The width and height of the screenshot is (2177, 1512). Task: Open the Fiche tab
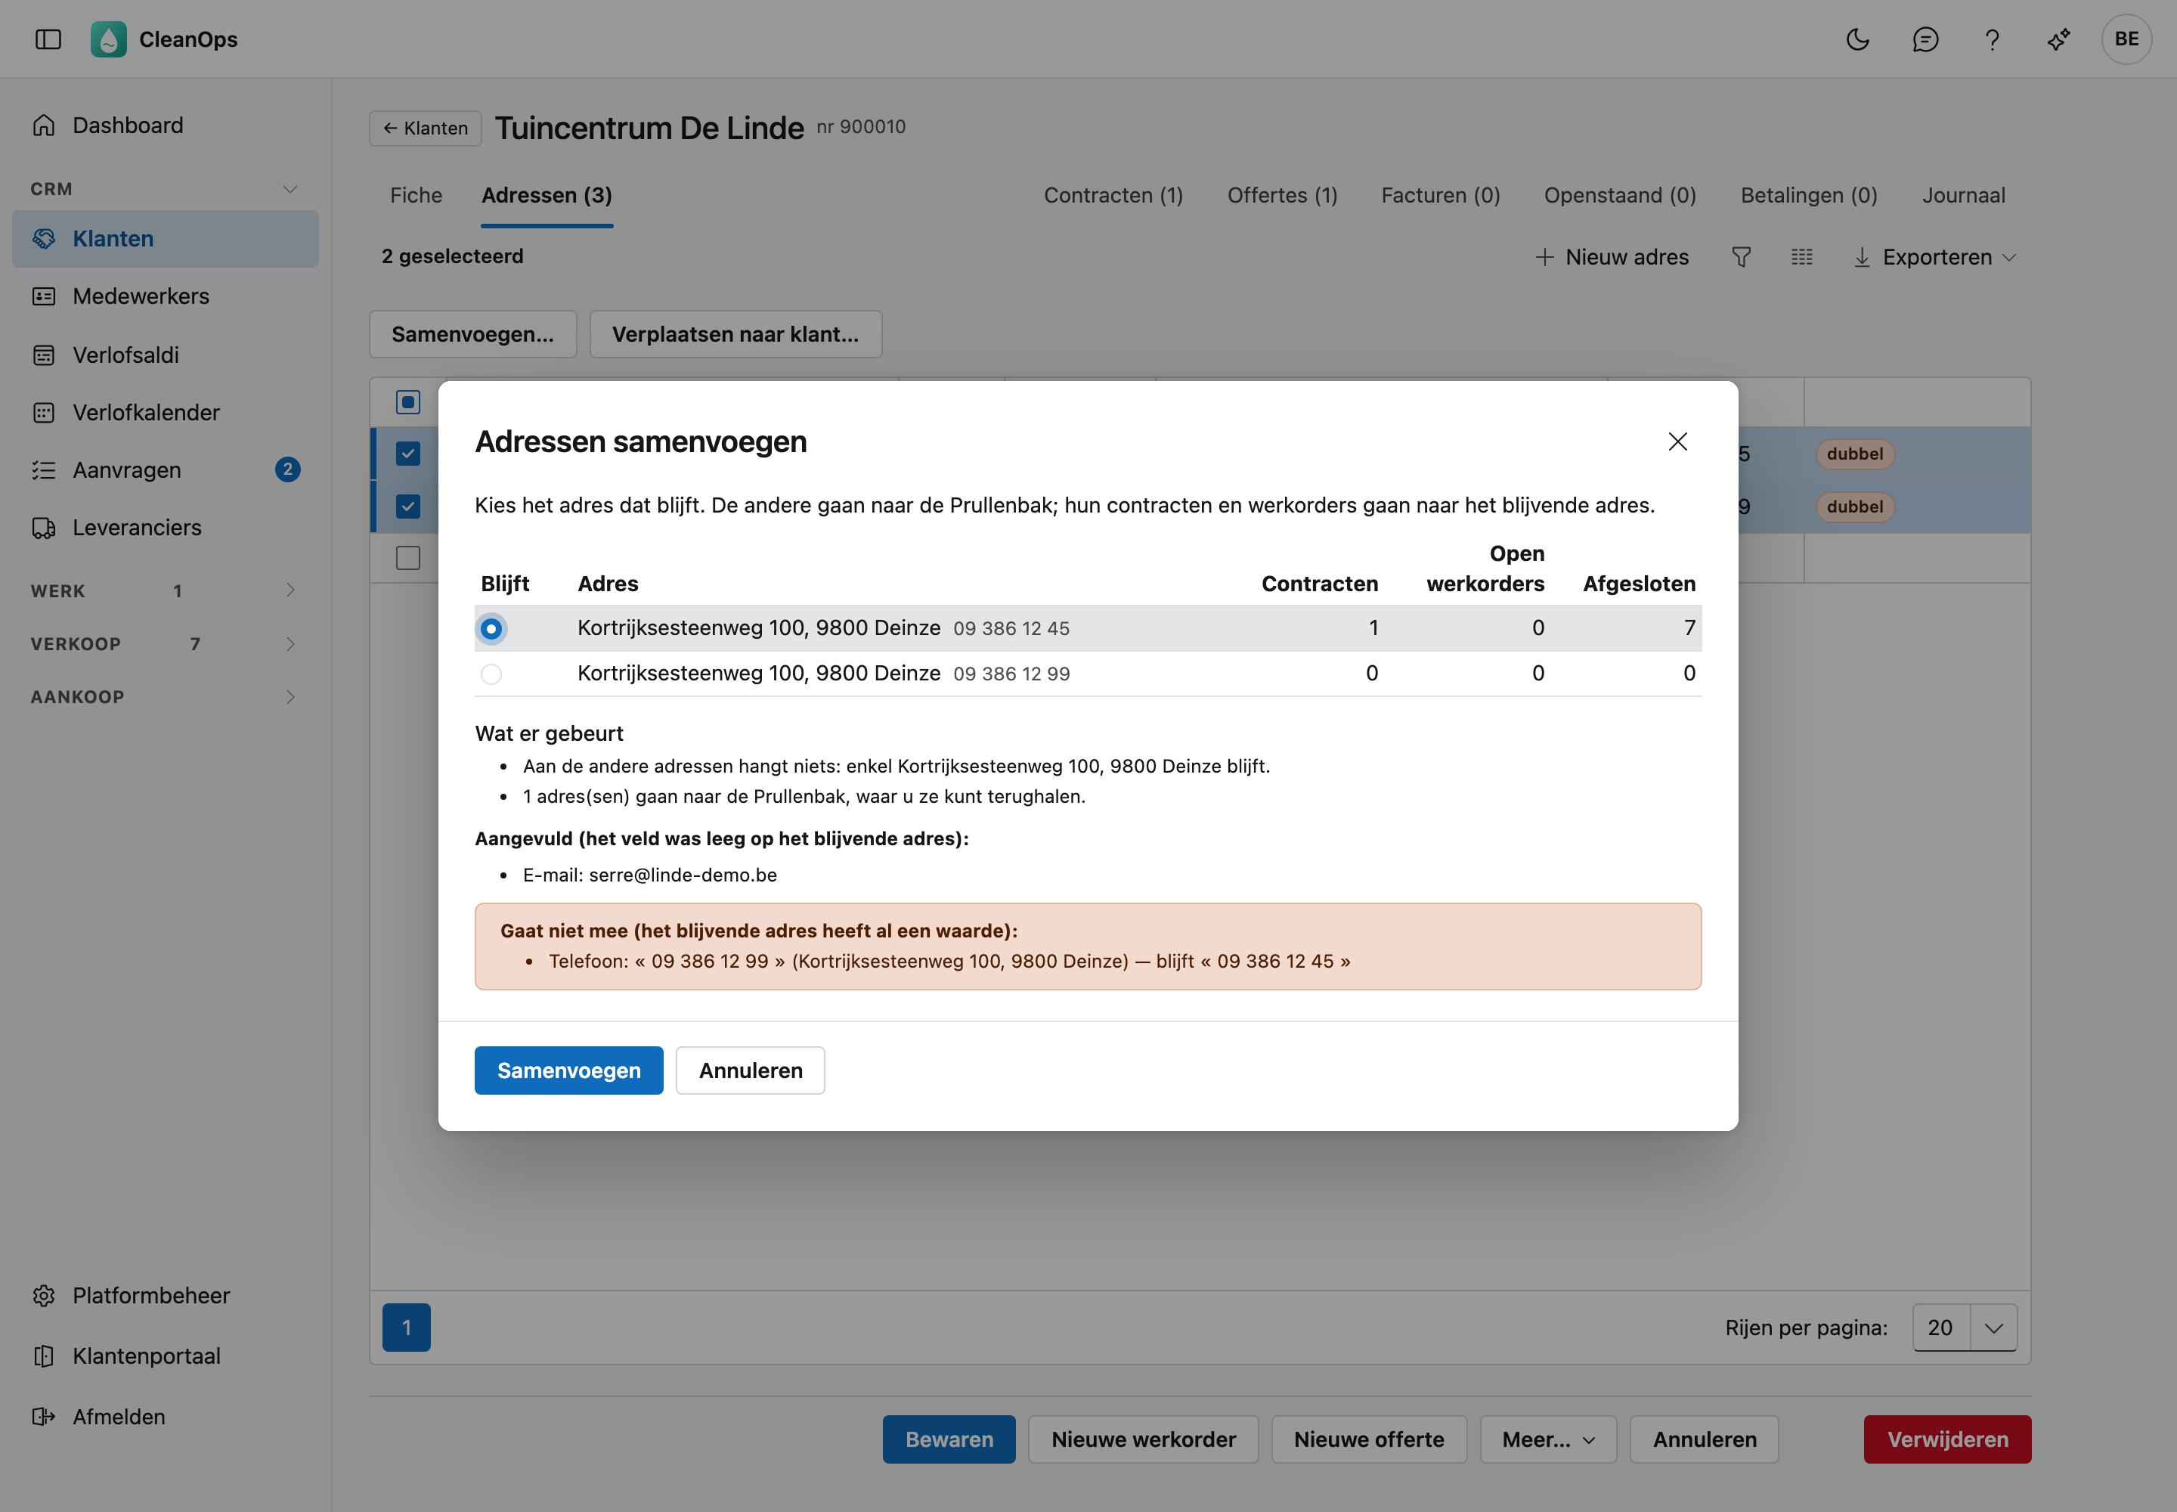416,195
